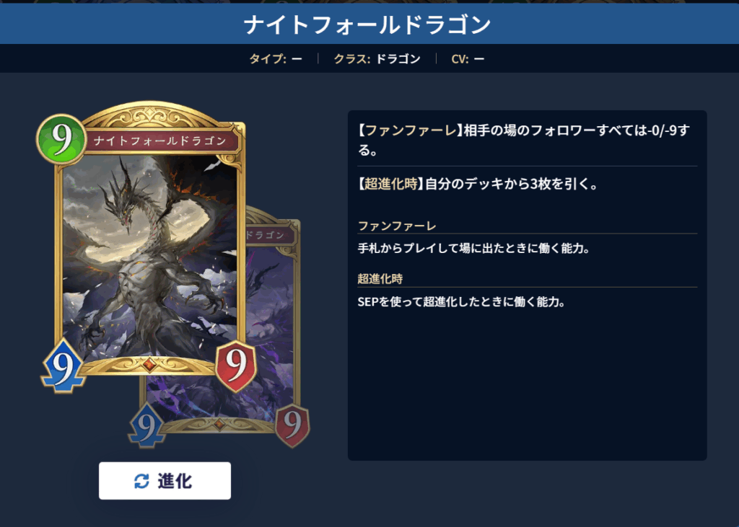Click the blue attack 9 icon on evolved card
This screenshot has width=739, height=527.
tap(147, 425)
